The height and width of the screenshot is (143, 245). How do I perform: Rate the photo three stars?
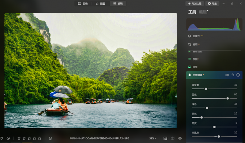pos(30,138)
